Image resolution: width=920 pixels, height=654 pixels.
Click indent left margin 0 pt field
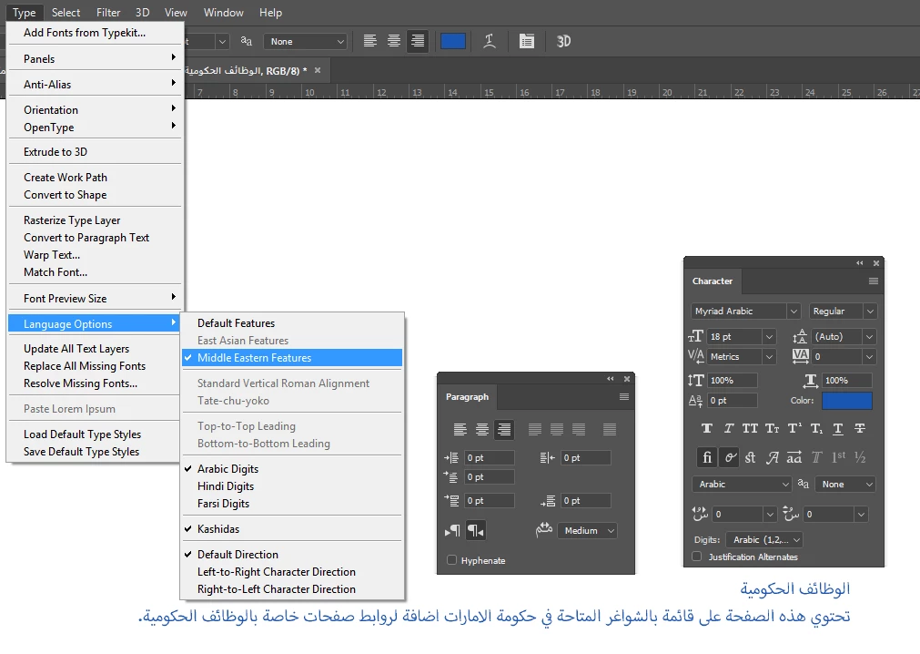490,458
